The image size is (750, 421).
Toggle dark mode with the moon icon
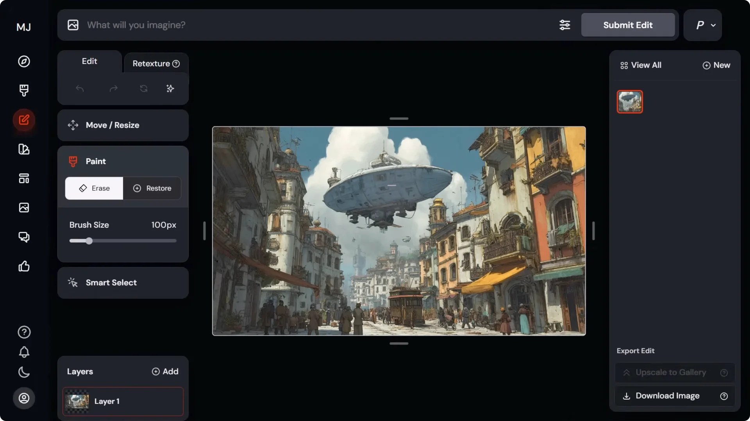[x=24, y=372]
